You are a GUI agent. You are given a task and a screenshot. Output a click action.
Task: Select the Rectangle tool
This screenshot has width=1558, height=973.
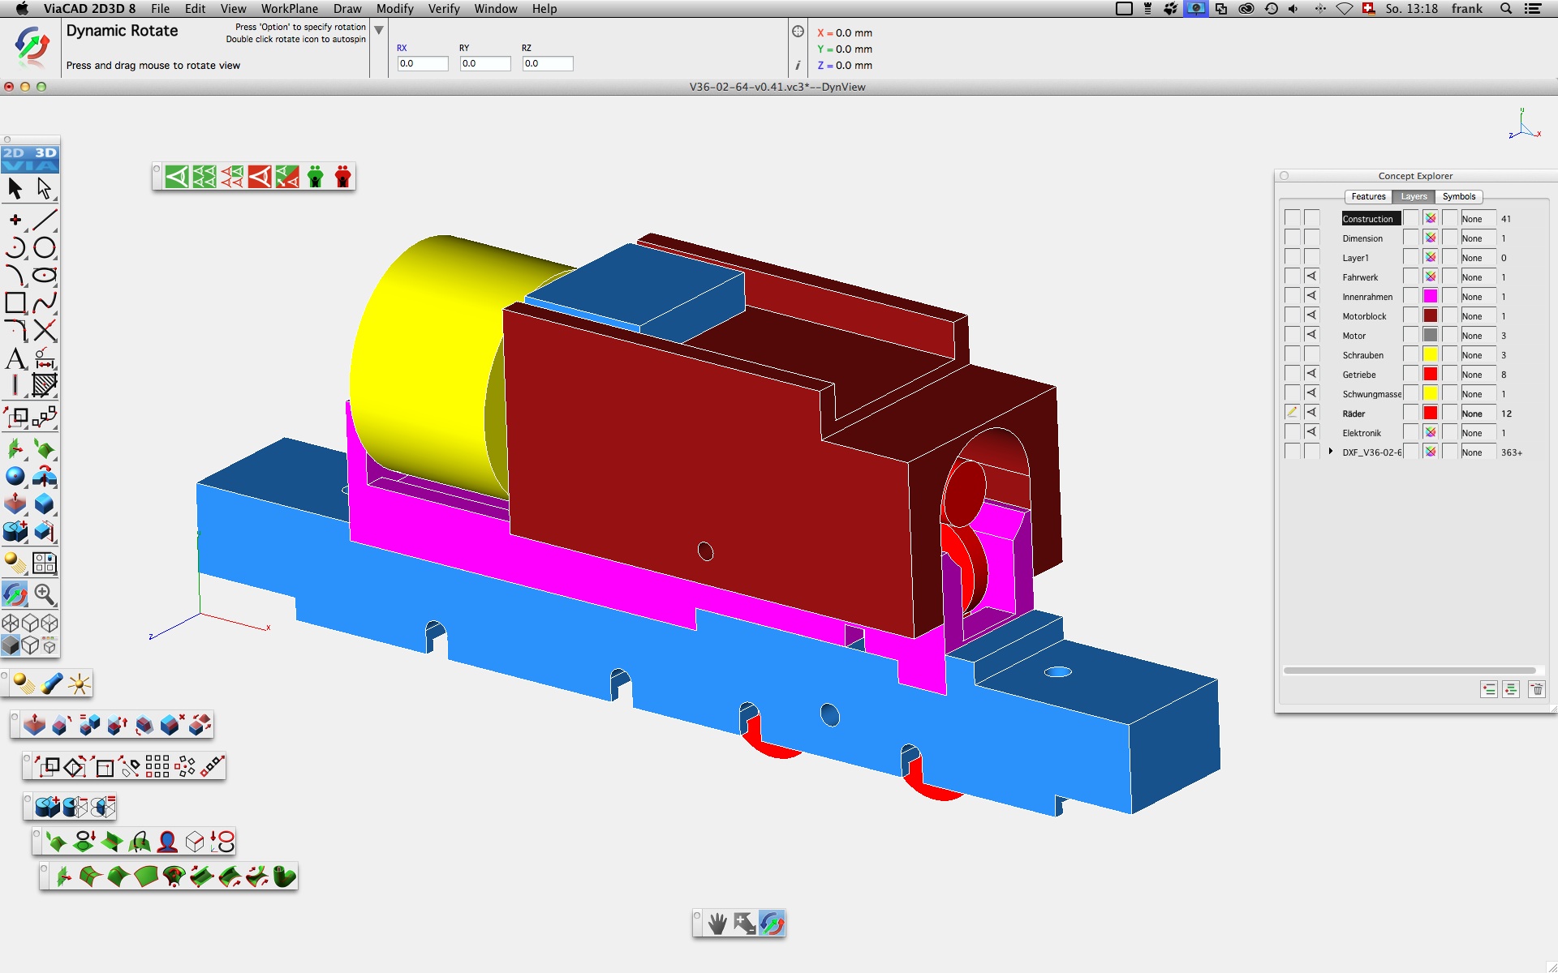[15, 302]
